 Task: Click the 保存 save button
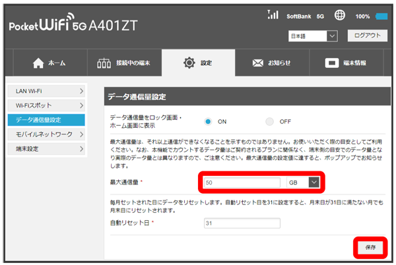370,247
